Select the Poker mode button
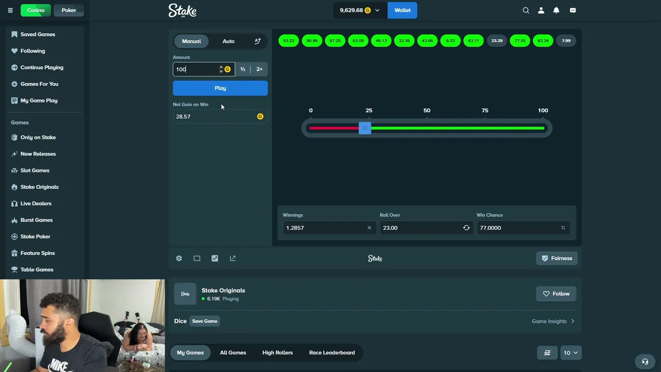Viewport: 661px width, 372px height. click(69, 10)
